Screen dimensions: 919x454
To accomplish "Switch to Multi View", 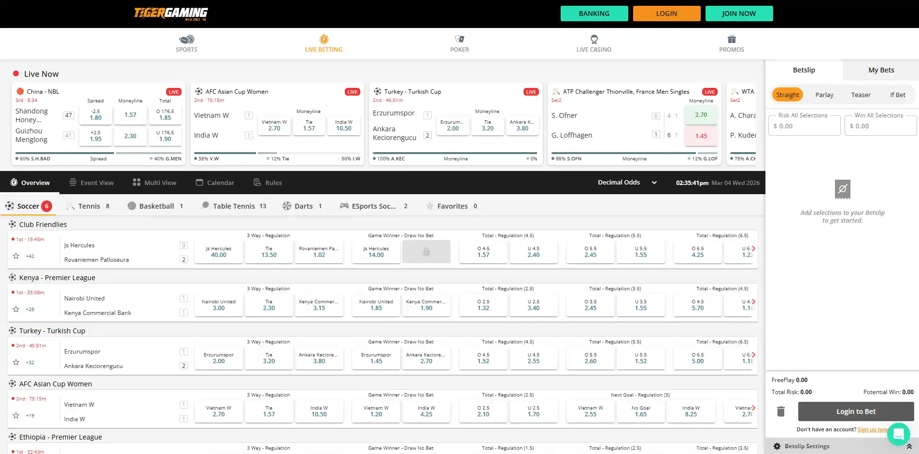I will [x=155, y=183].
